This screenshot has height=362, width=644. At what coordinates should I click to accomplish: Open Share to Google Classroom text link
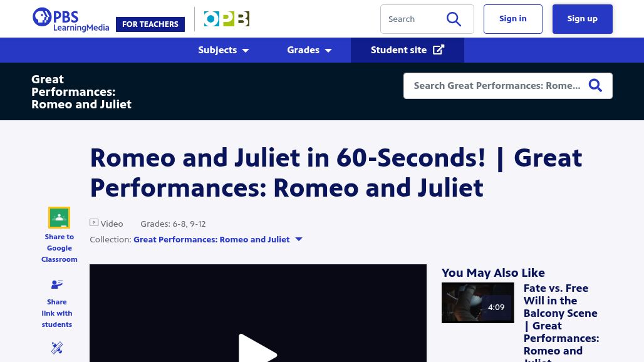click(59, 248)
